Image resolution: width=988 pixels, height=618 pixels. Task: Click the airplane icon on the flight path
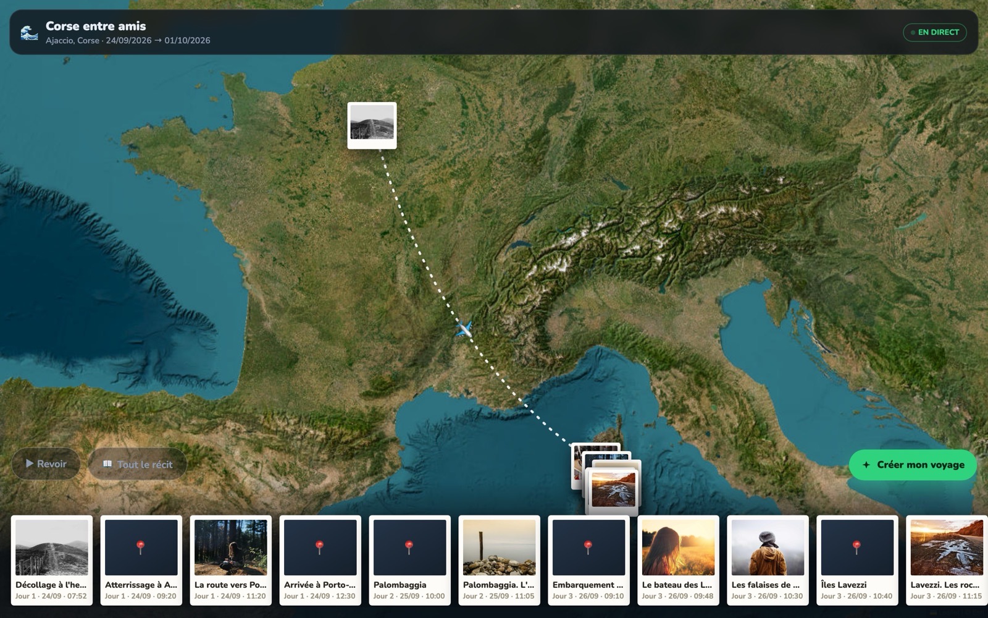(x=464, y=329)
